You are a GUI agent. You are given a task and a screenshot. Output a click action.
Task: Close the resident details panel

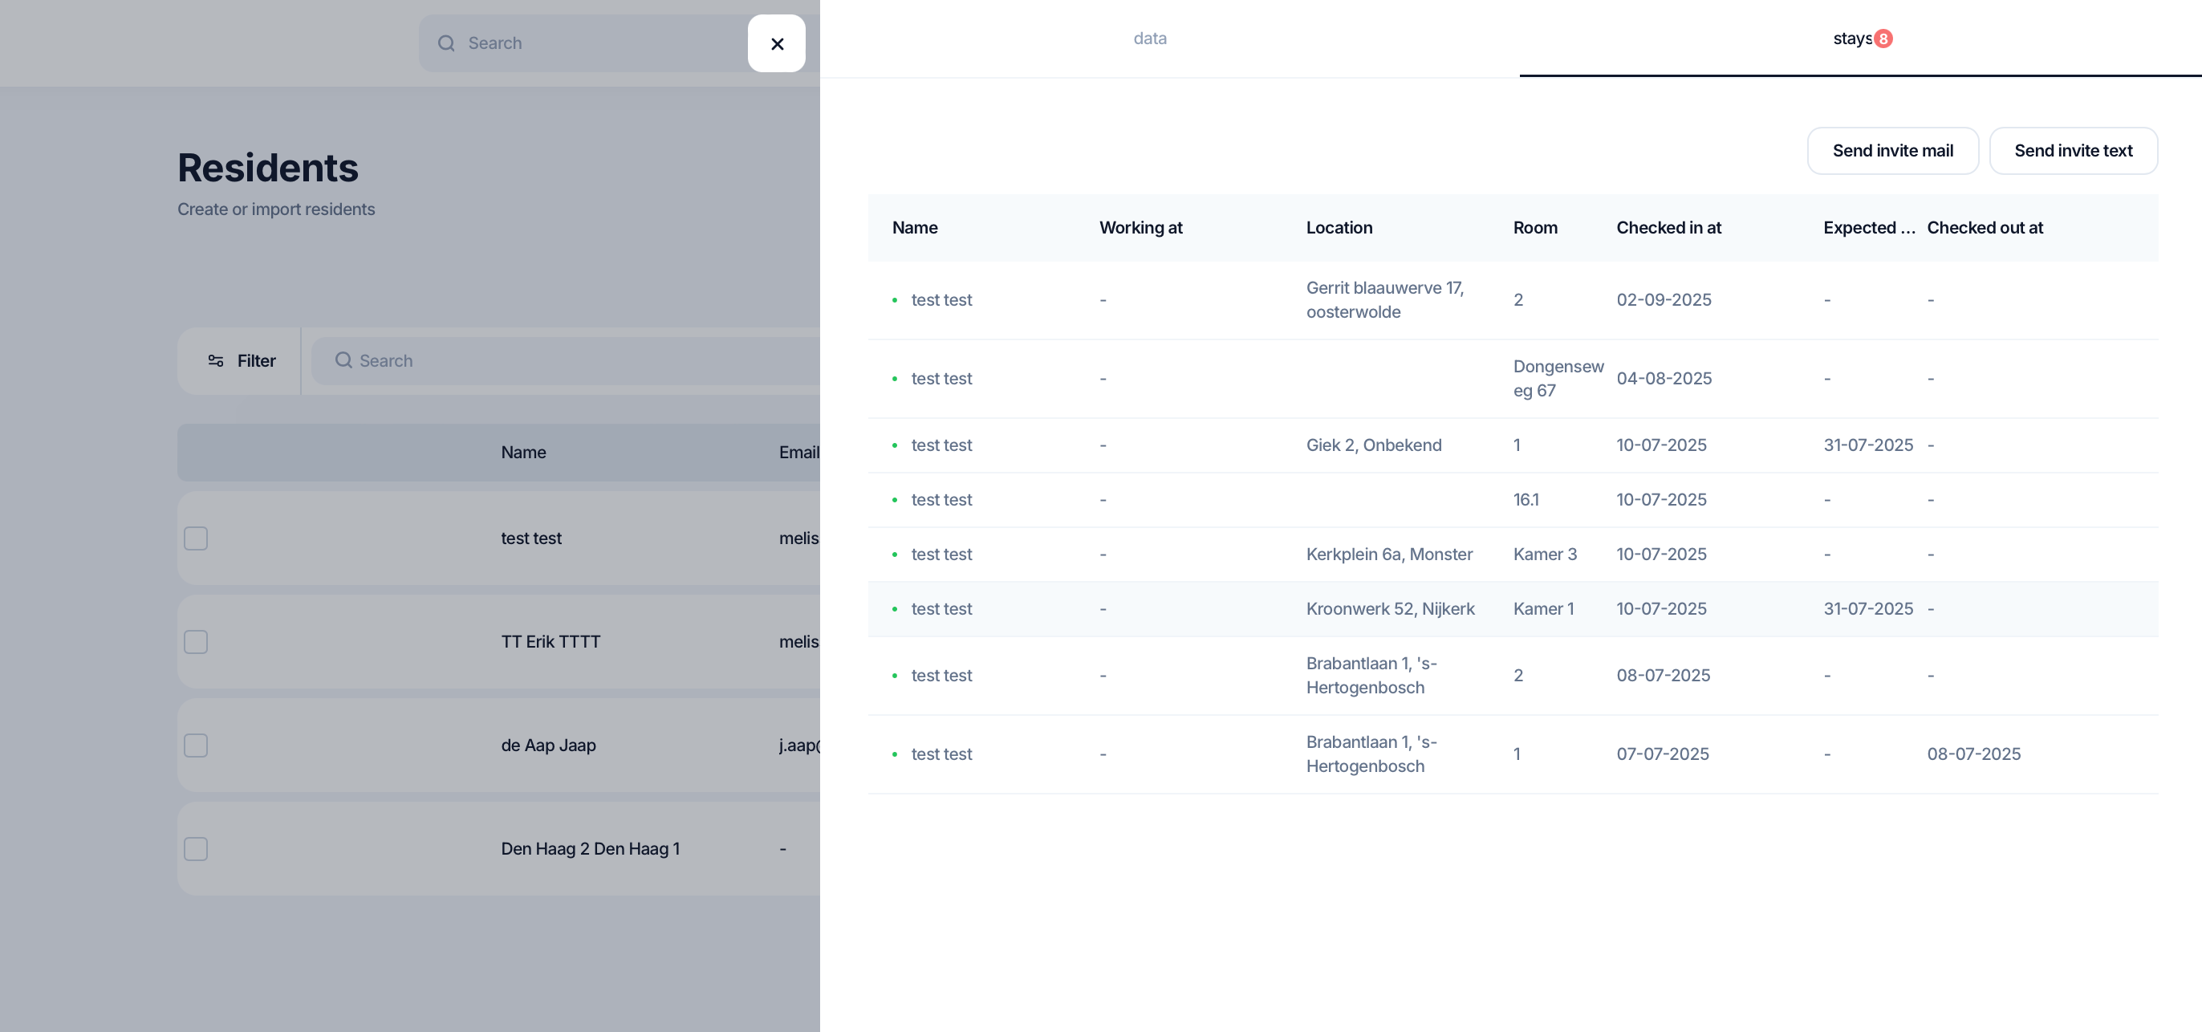pos(776,43)
